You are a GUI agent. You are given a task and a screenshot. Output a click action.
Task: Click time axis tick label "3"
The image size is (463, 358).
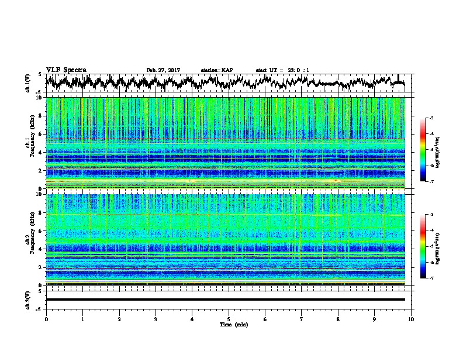[x=156, y=319]
